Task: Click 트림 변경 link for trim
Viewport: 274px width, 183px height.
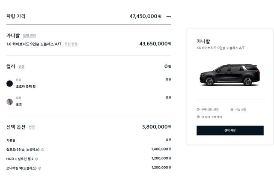Action: pos(71,44)
